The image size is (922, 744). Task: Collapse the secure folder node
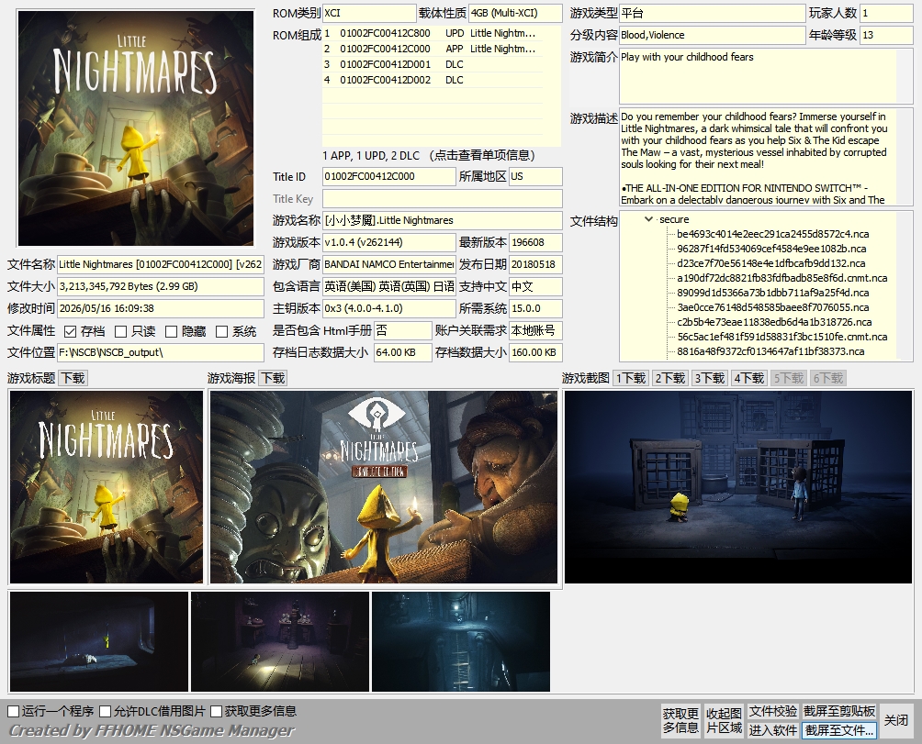648,219
